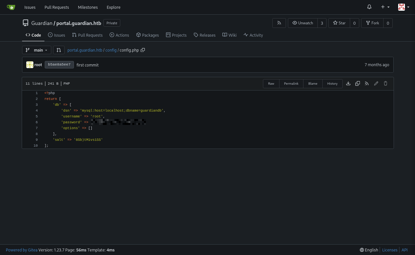
Task: Star the repository
Action: coord(339,23)
